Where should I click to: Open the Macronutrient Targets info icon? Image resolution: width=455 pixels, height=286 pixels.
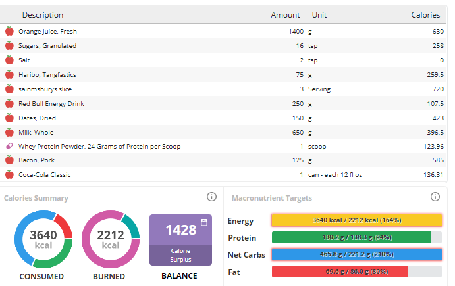coord(435,197)
